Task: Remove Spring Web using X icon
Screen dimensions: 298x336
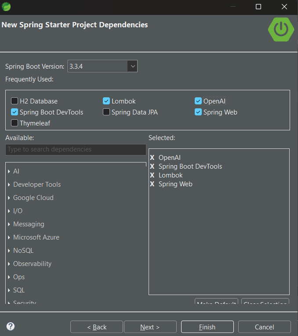Action: tap(152, 184)
